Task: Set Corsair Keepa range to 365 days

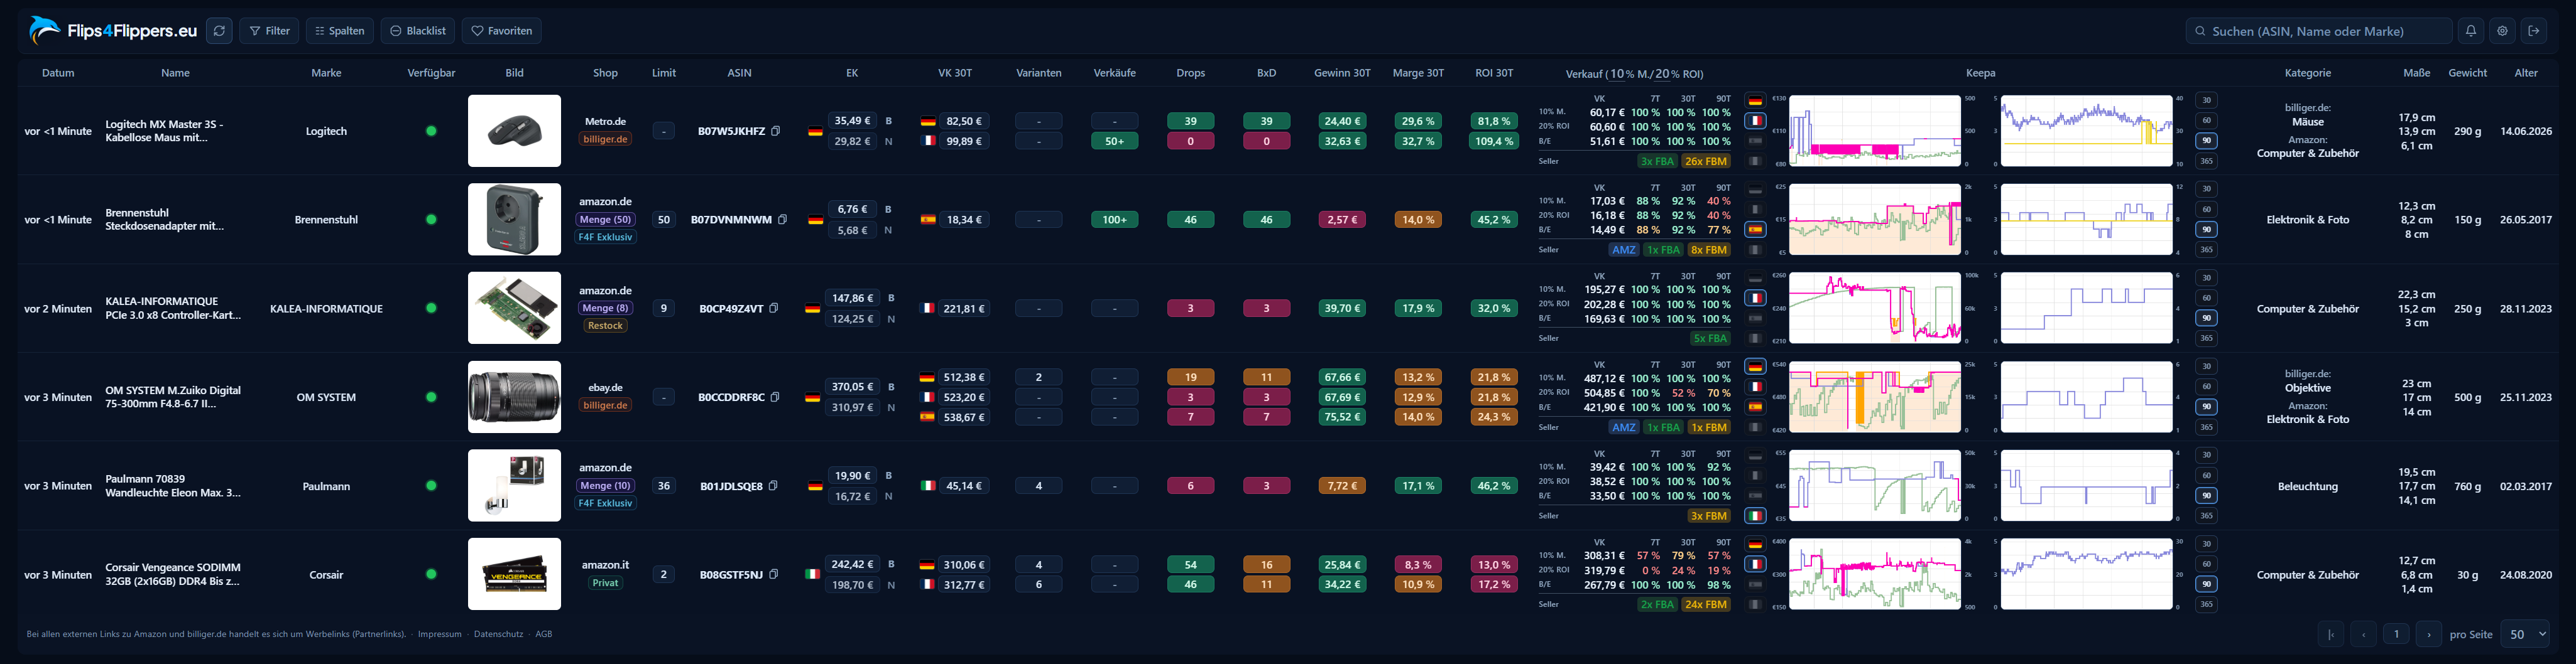Action: point(2206,604)
